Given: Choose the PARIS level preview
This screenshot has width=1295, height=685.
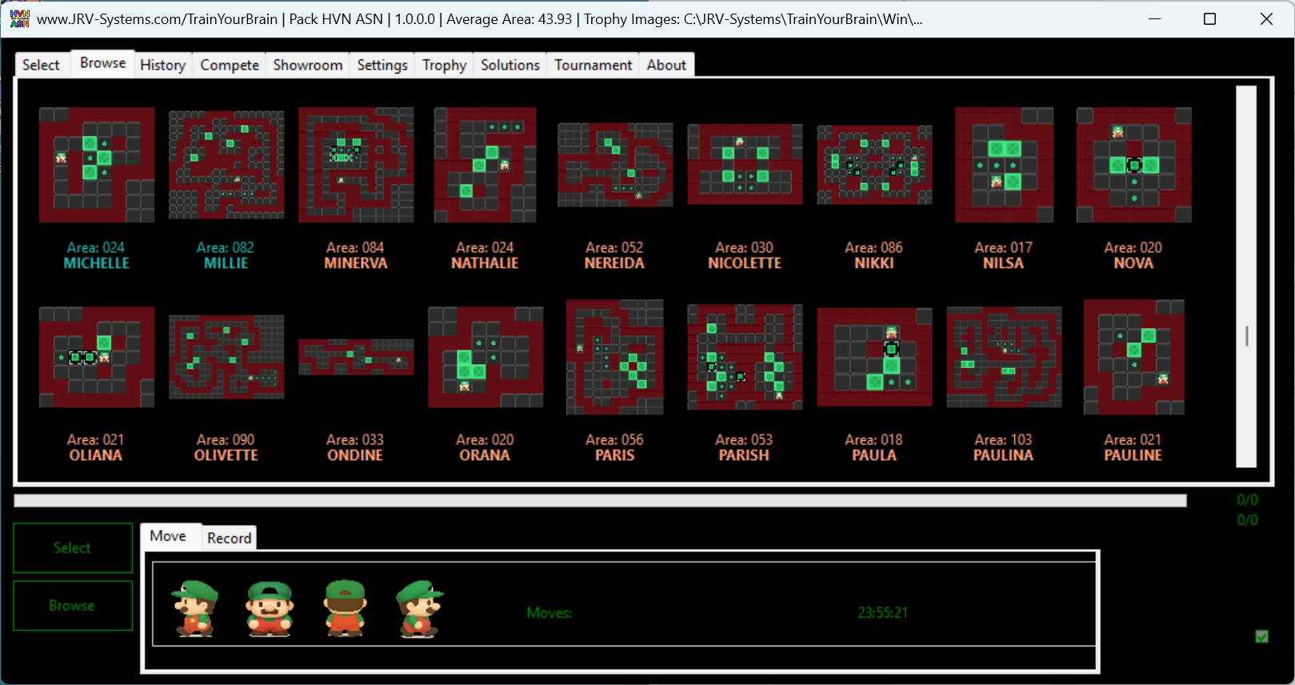Looking at the screenshot, I should pyautogui.click(x=615, y=357).
